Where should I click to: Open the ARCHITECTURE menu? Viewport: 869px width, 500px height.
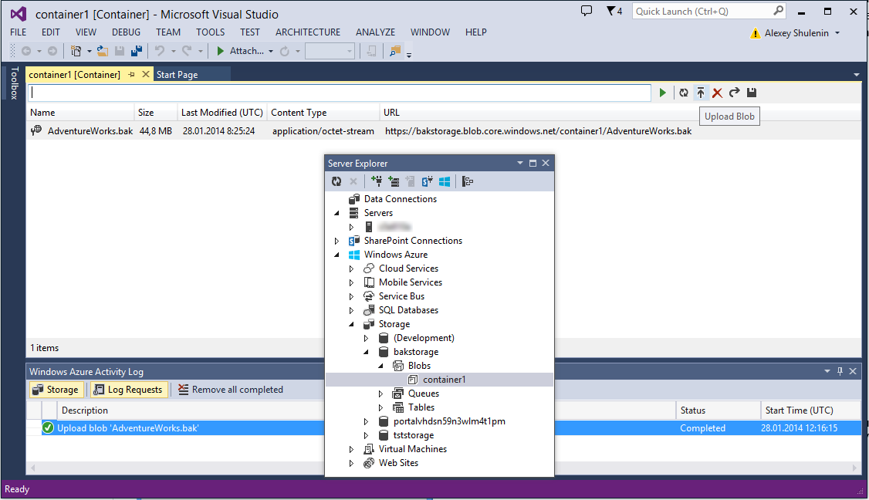tap(308, 32)
